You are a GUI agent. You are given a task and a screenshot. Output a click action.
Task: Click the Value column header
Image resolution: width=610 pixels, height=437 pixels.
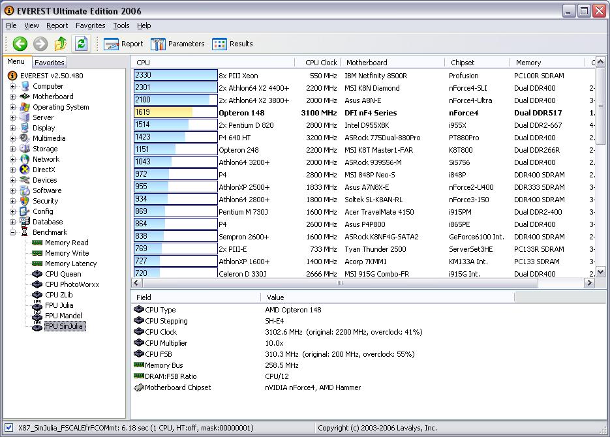[387, 297]
